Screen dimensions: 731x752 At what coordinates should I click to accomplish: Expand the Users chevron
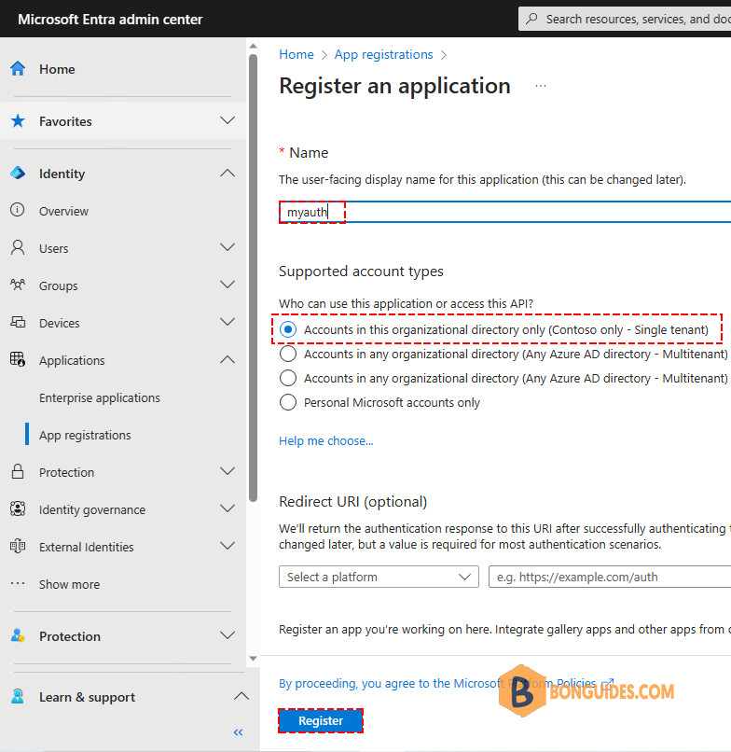(228, 247)
